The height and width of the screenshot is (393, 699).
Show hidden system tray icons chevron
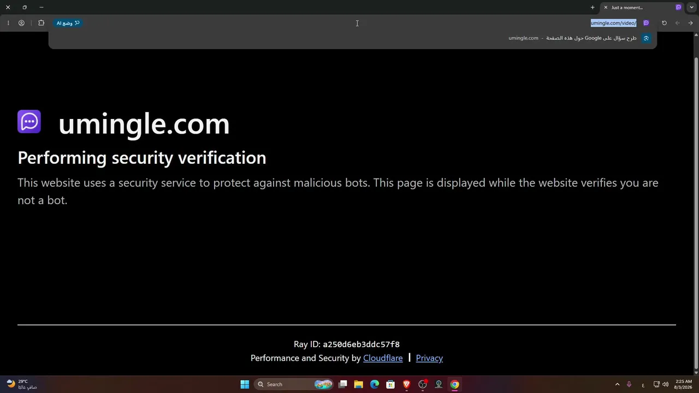click(x=617, y=384)
